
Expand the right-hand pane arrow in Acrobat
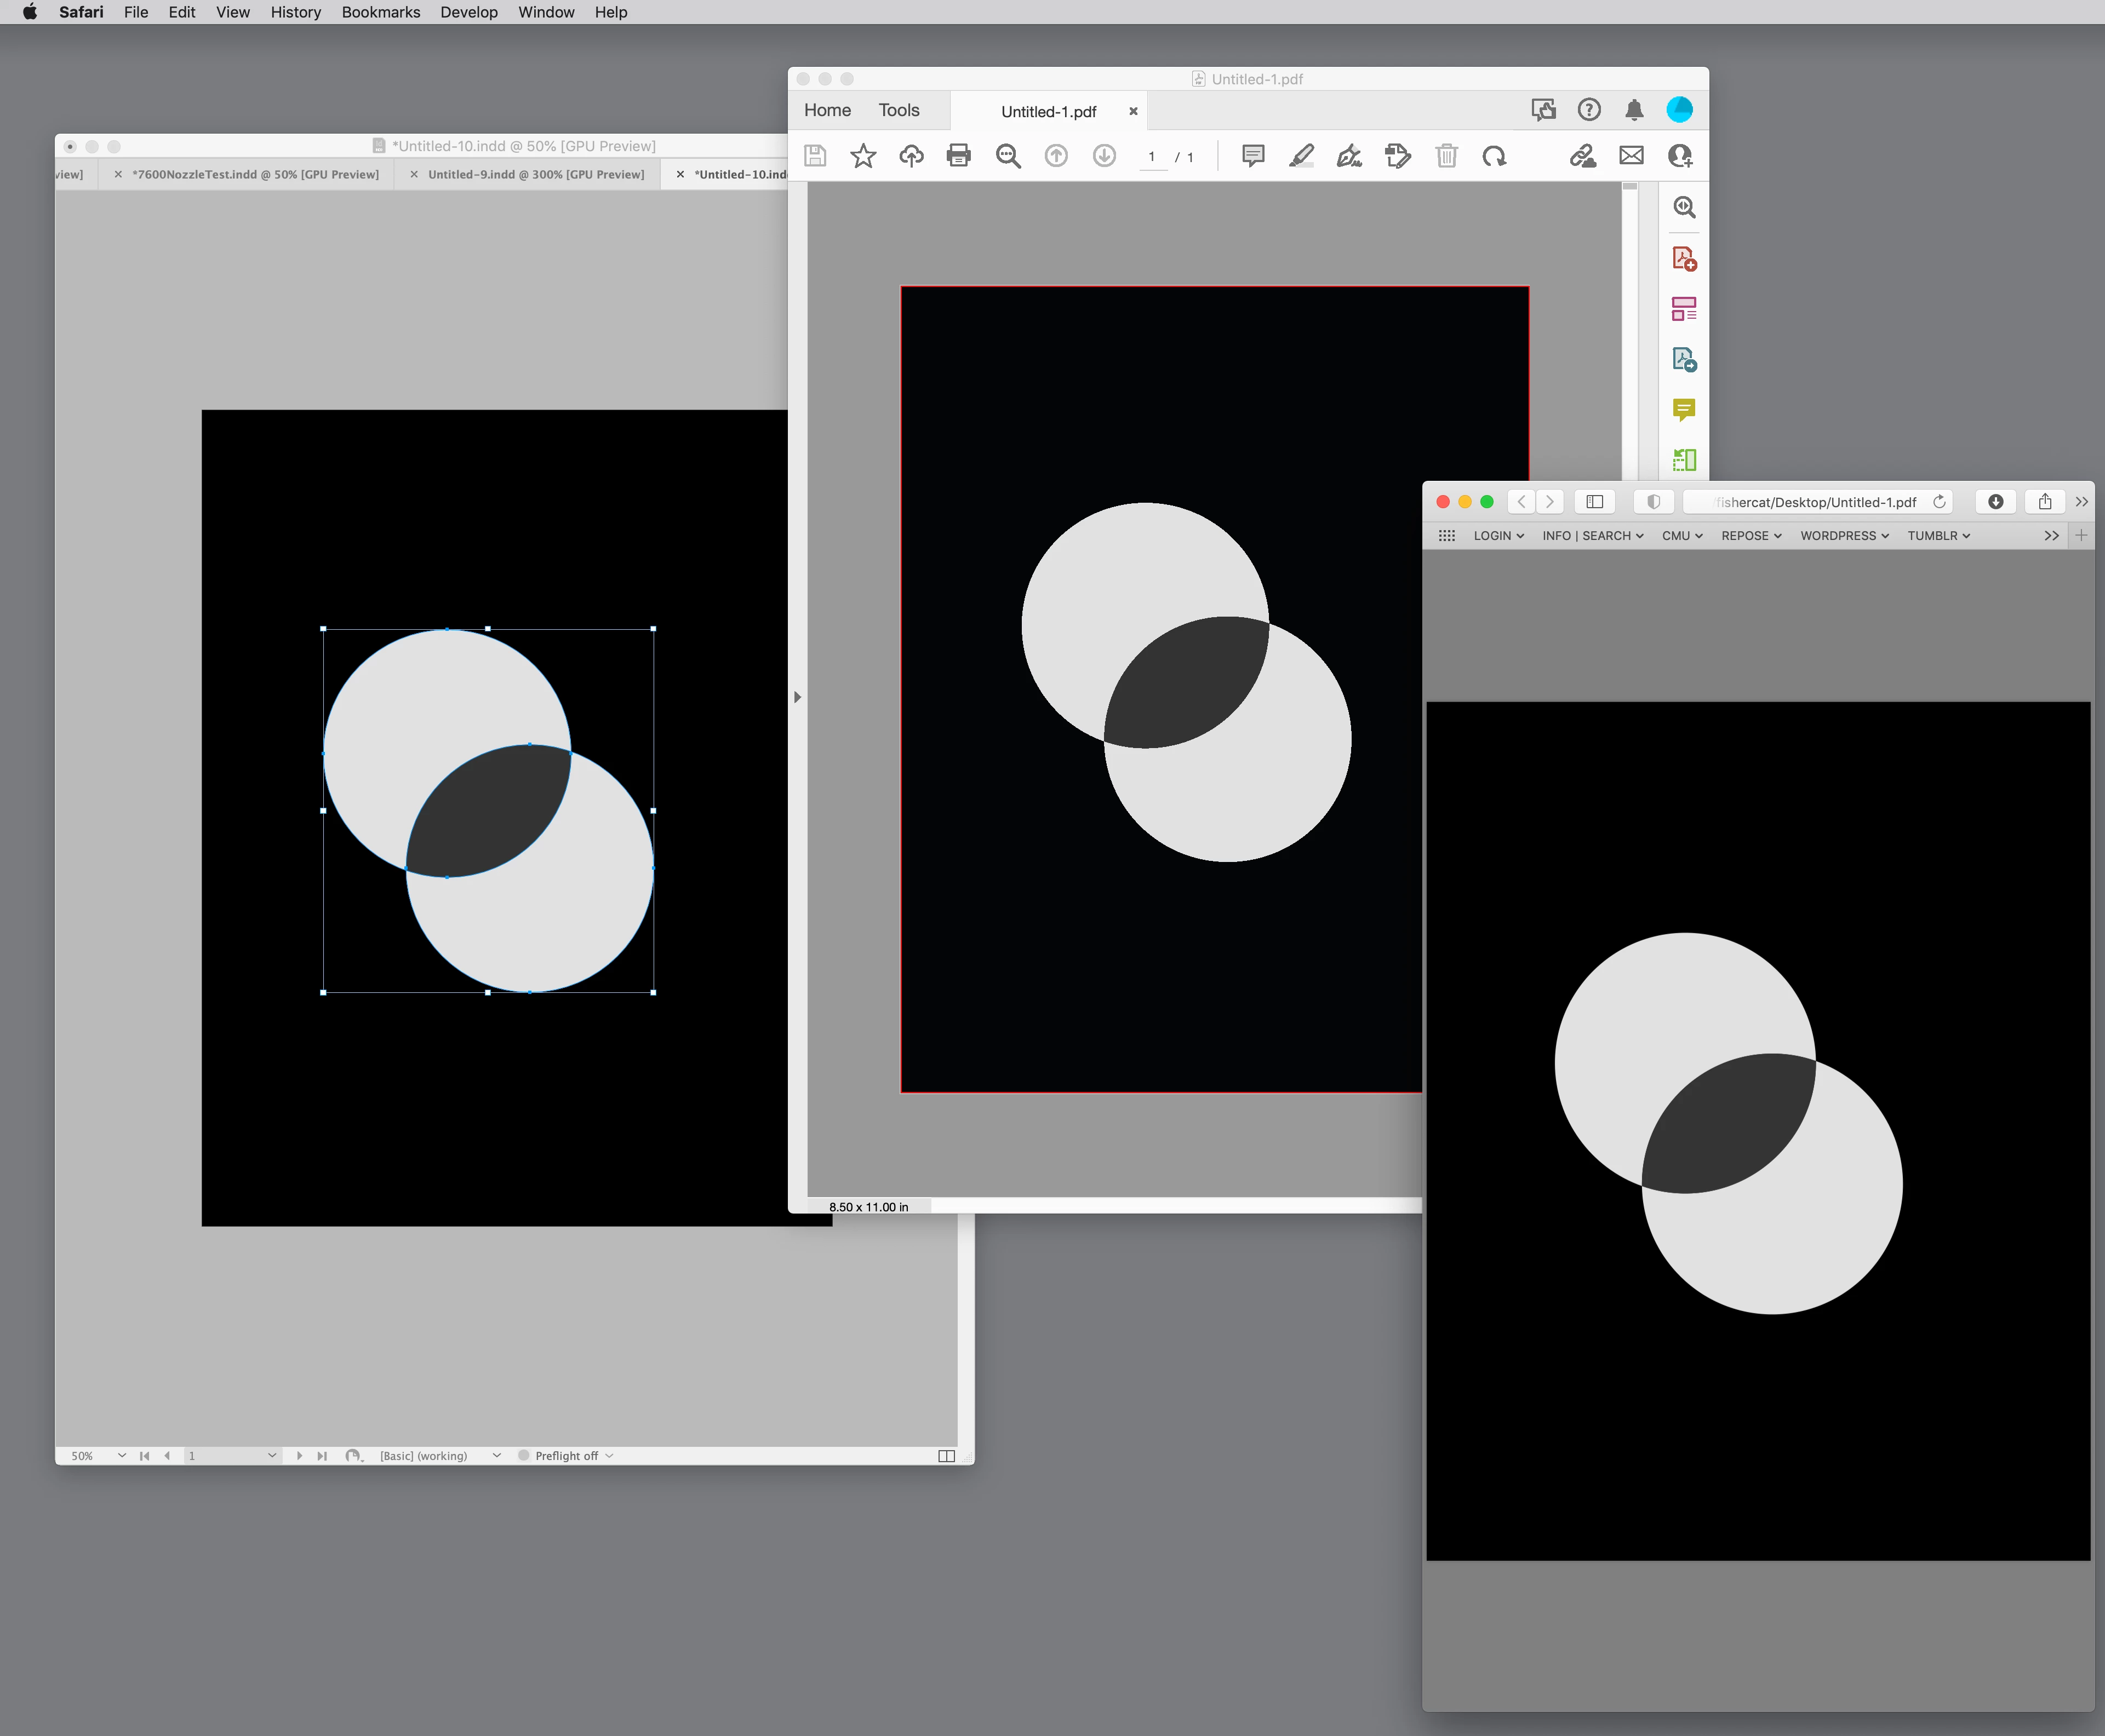click(797, 697)
